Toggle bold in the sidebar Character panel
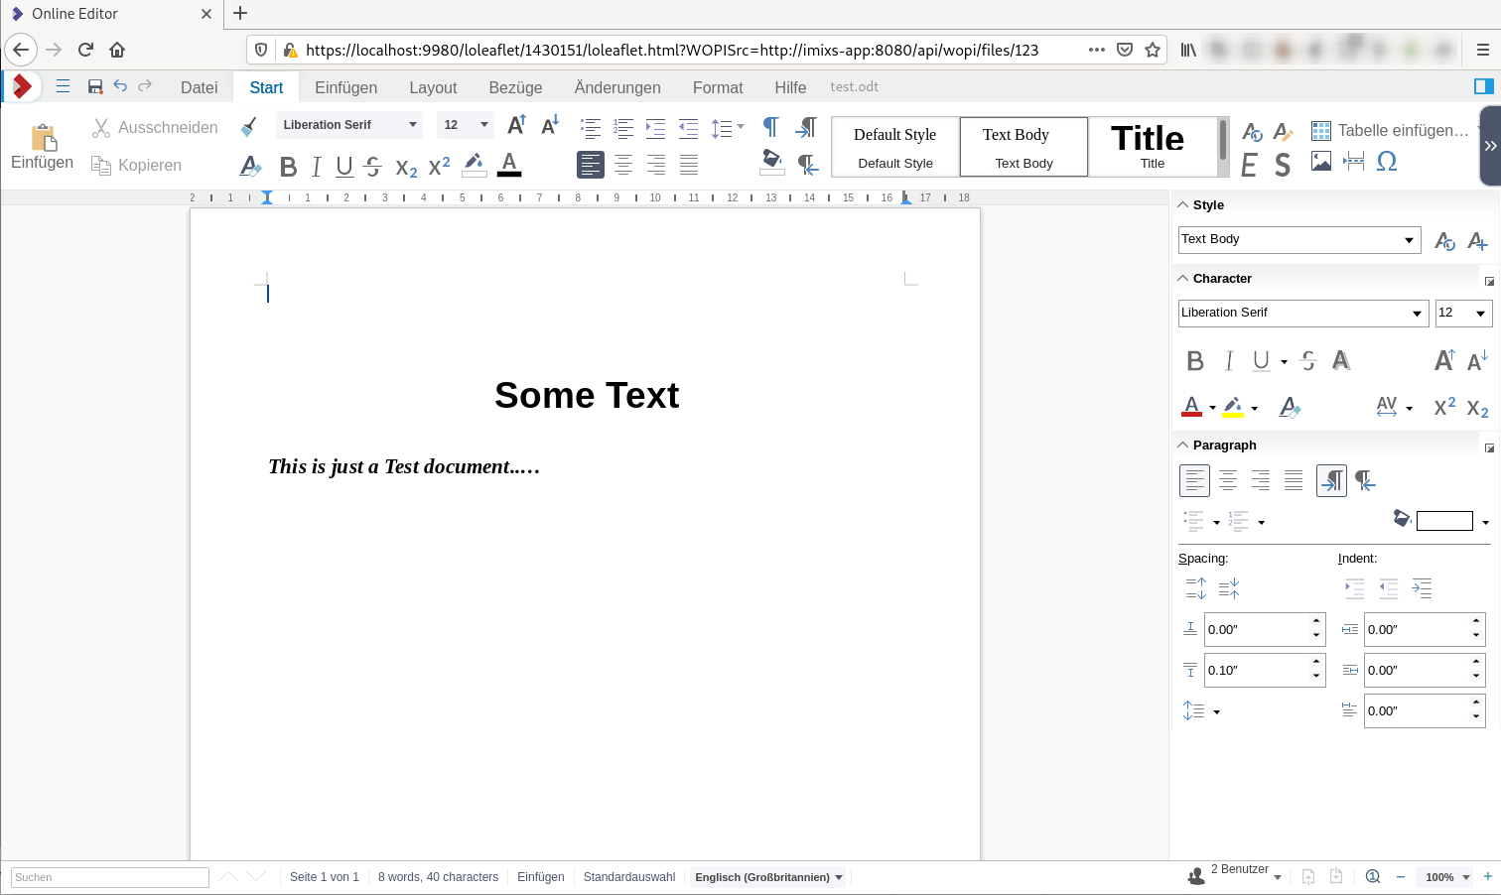Screen dimensions: 1501x895 point(1195,361)
